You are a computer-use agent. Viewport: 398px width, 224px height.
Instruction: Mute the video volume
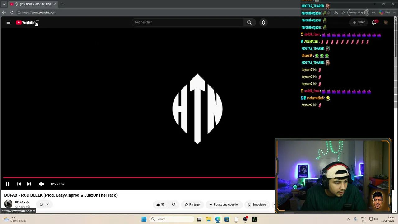(41, 184)
